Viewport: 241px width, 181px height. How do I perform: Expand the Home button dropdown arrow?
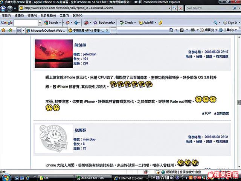tap(177, 30)
